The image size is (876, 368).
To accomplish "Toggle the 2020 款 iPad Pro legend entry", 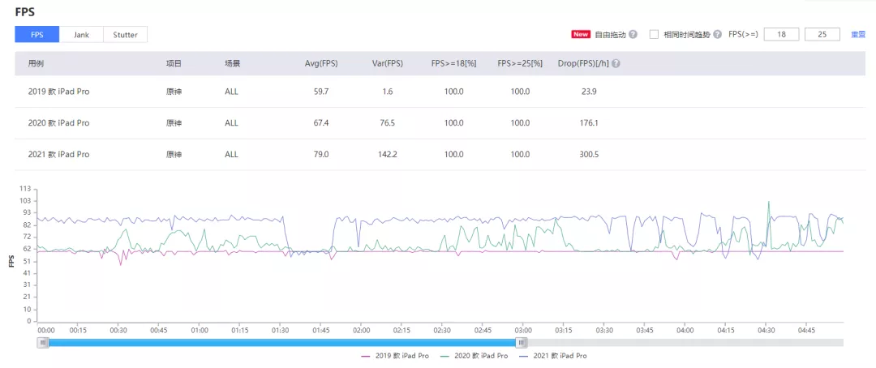I will pyautogui.click(x=474, y=356).
